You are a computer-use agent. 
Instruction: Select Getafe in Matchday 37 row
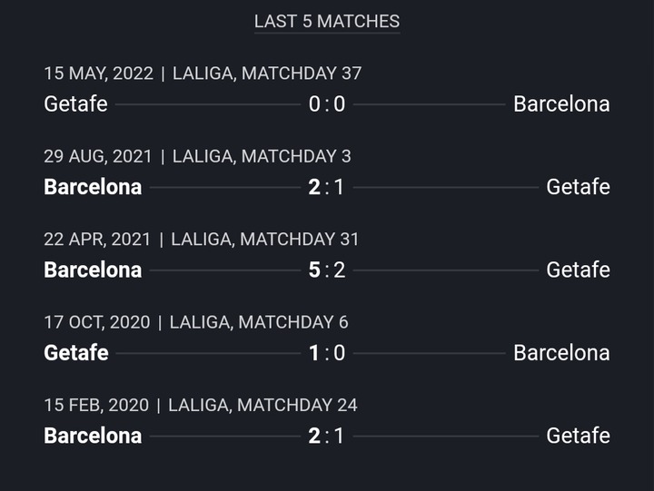tap(76, 103)
